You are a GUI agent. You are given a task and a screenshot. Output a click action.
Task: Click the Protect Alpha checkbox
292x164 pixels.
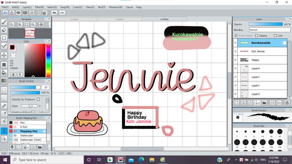coord(236,36)
